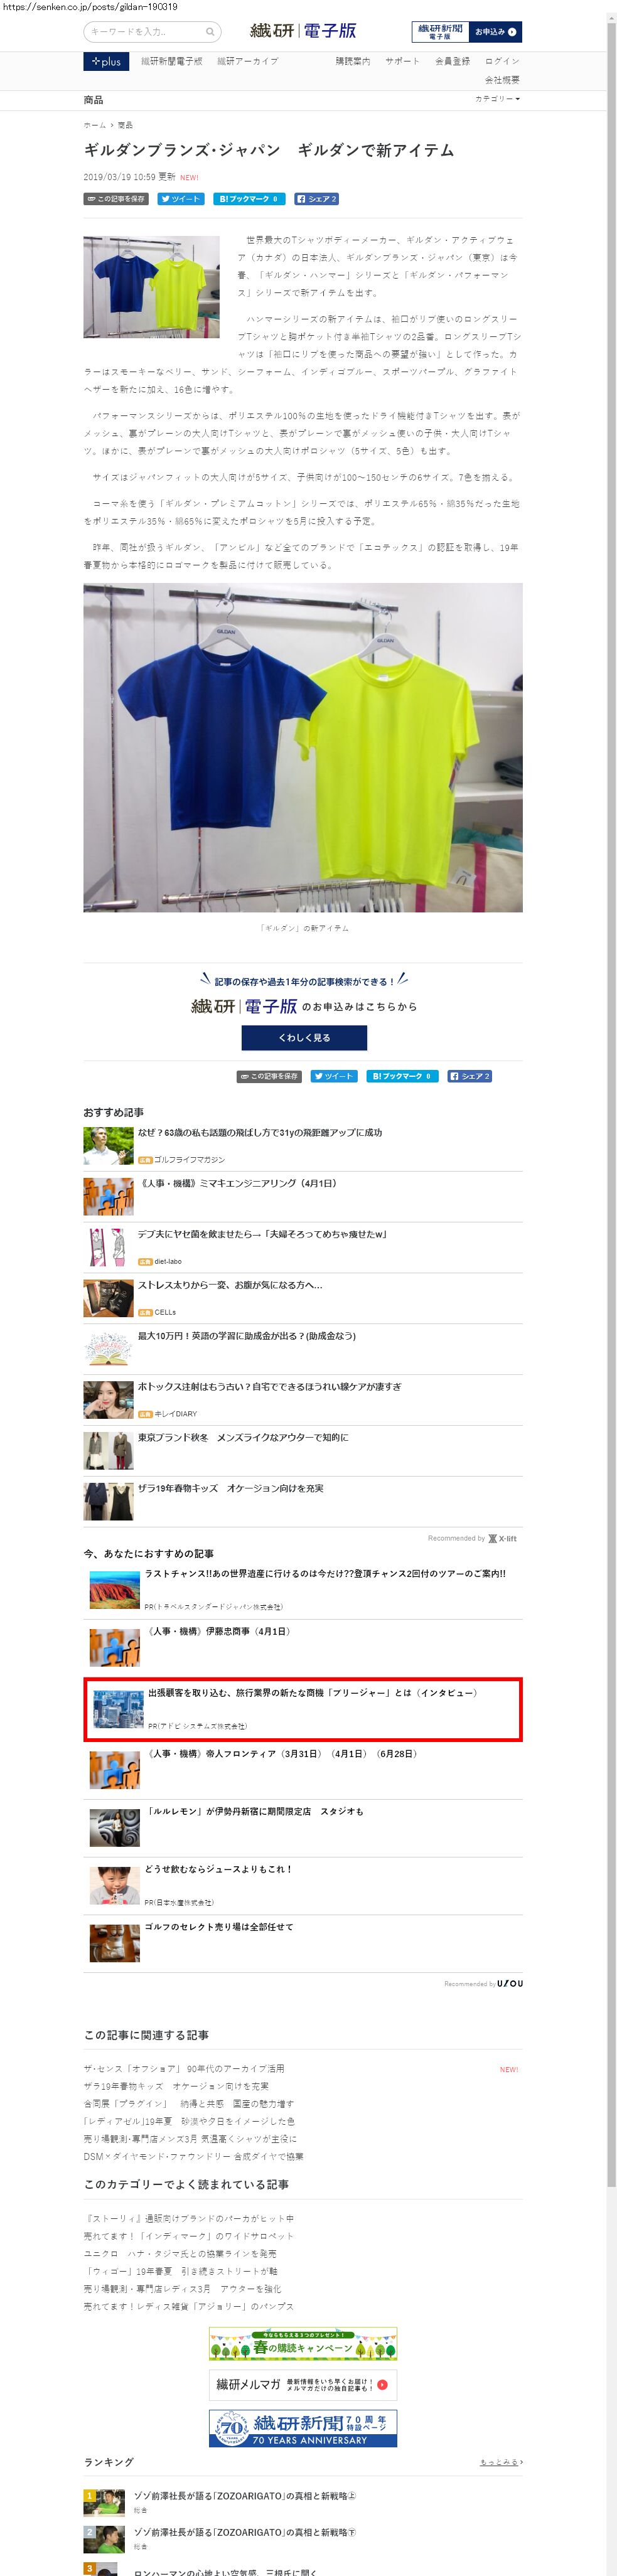Click the くわしく見る button

point(304,1038)
